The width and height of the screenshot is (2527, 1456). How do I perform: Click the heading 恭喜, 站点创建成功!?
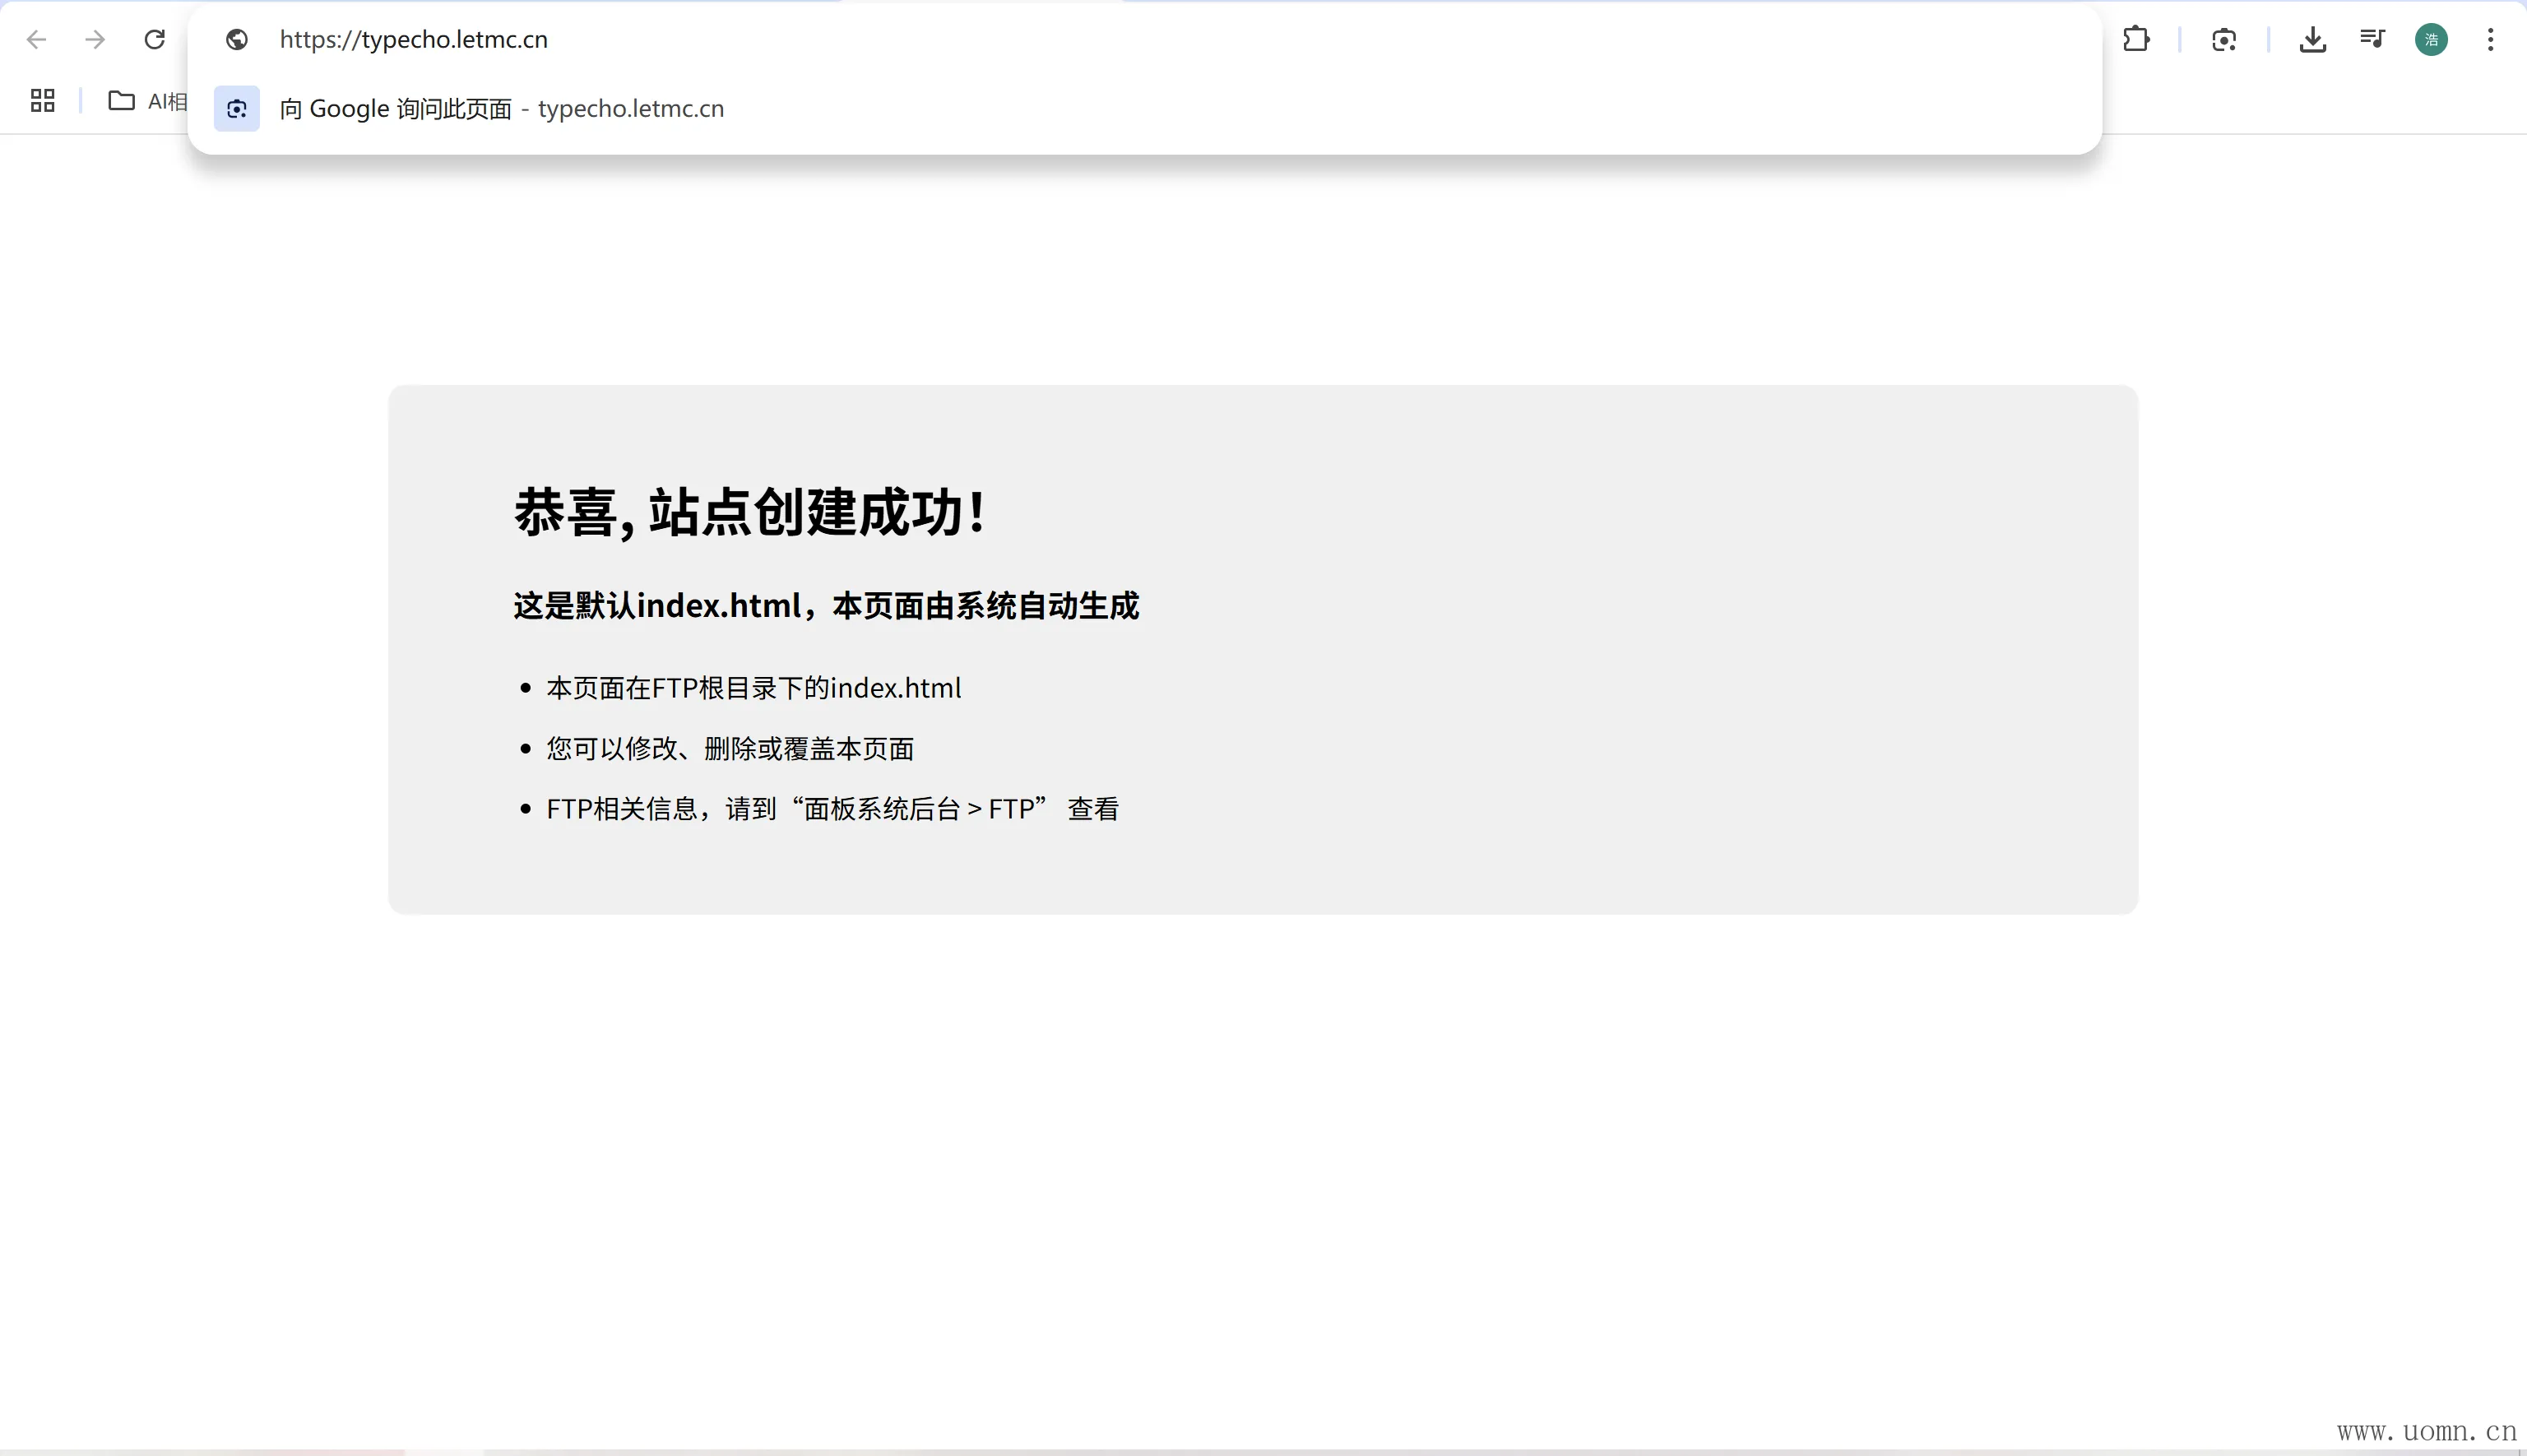[750, 512]
